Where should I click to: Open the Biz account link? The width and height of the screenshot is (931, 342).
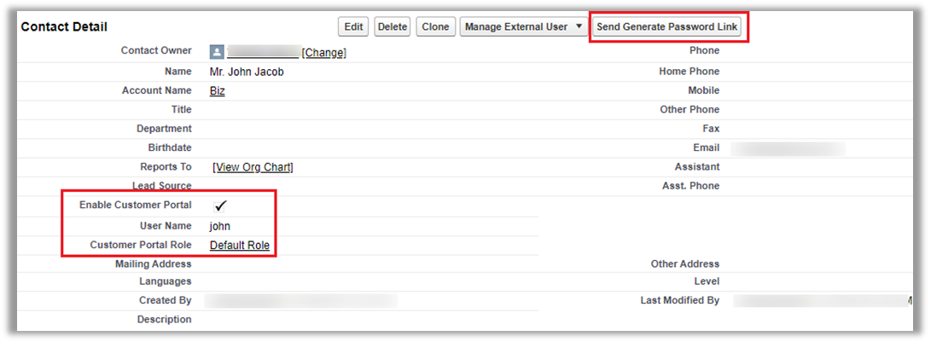pos(218,91)
